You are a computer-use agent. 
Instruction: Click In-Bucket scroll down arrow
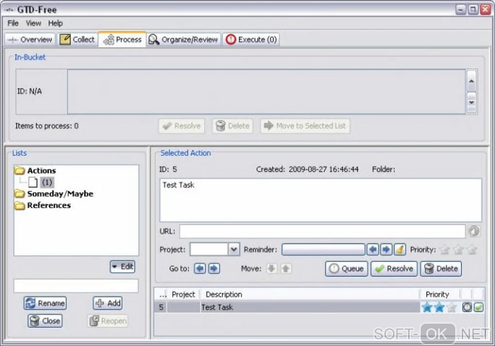471,102
